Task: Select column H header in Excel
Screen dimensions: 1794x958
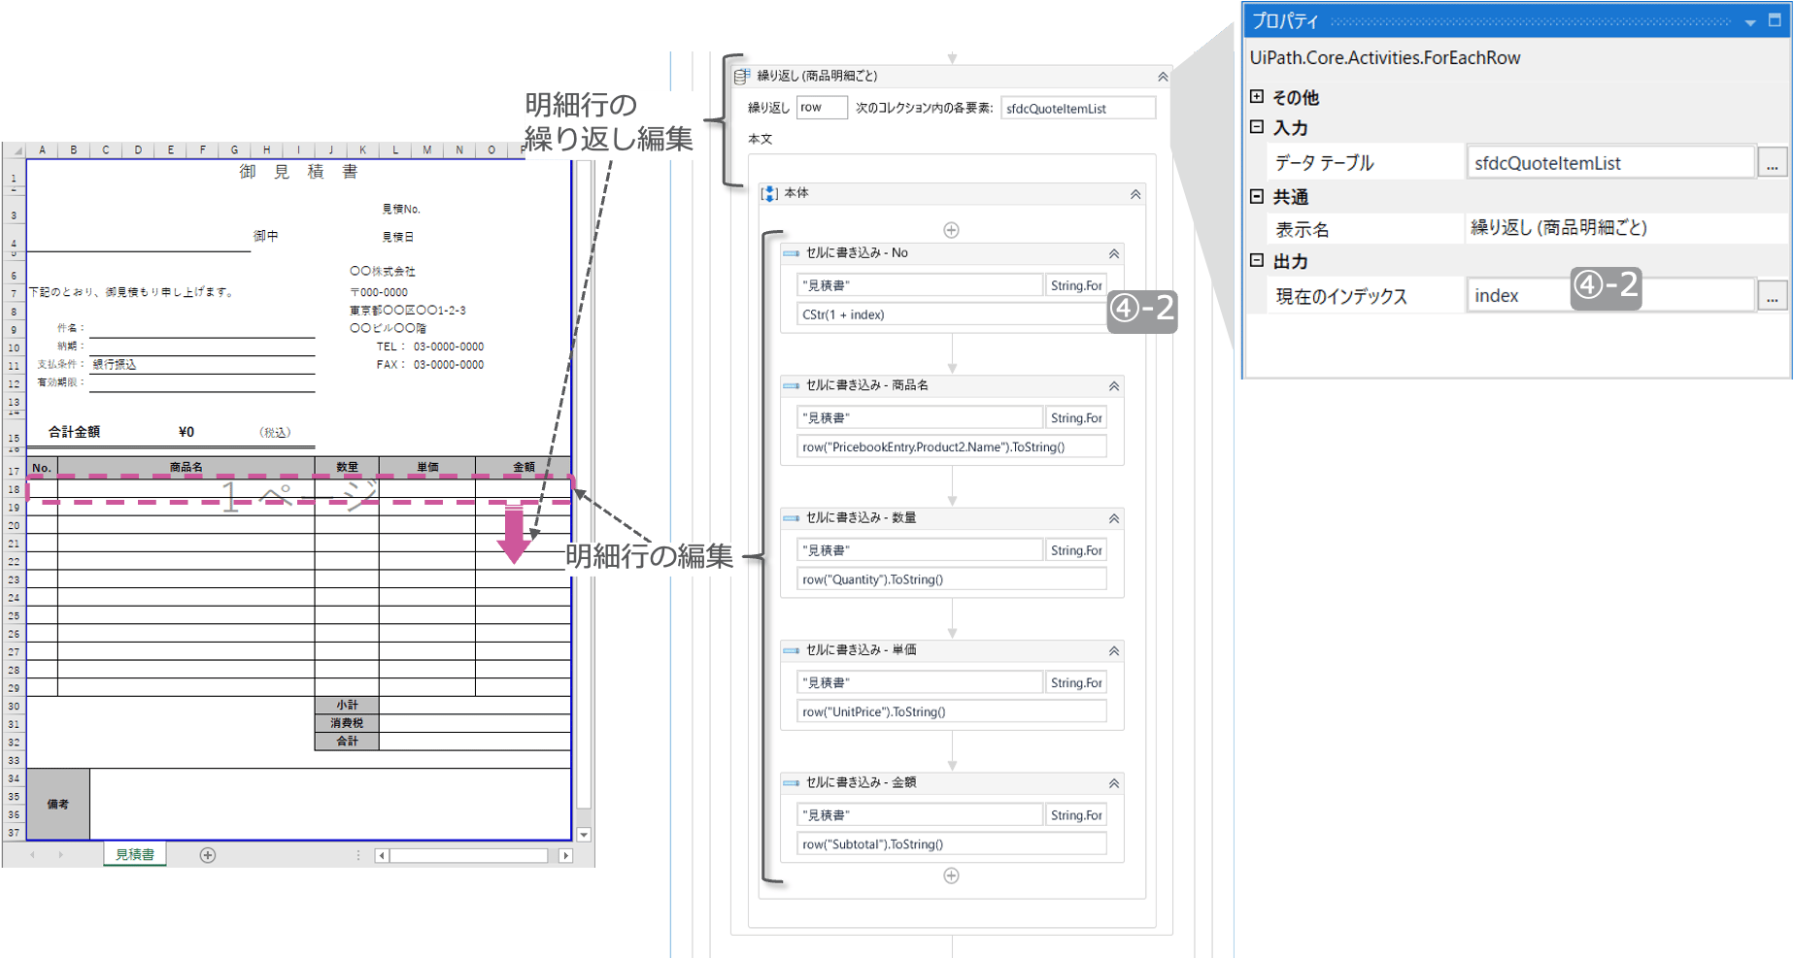Action: click(266, 149)
